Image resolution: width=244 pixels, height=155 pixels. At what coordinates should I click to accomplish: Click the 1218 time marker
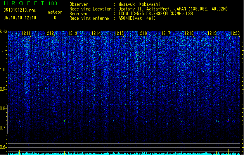(189, 33)
